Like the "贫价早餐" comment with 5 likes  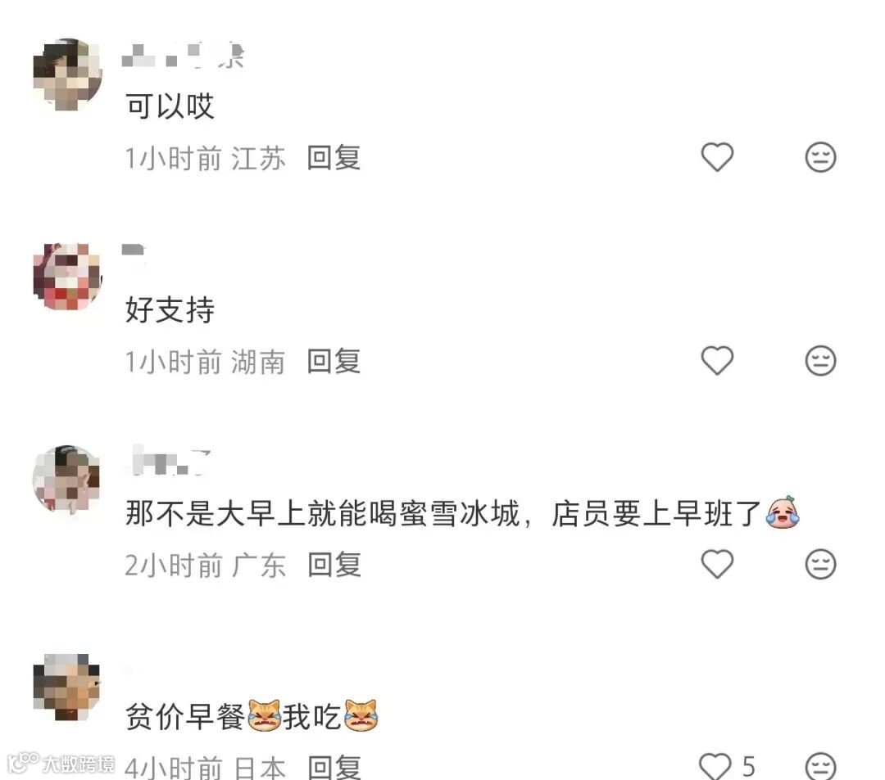click(x=715, y=766)
